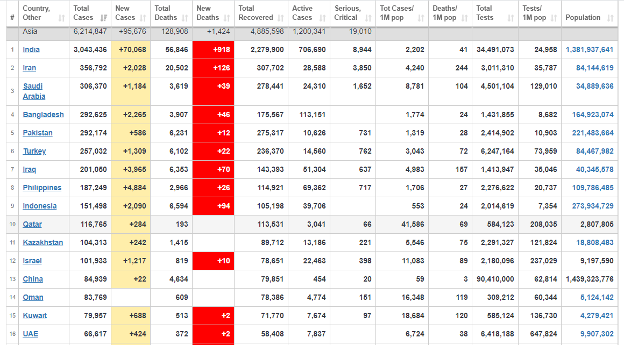Screen dimensions: 624x345
Task: Sort by Total Cases column arrows
Action: click(x=104, y=18)
